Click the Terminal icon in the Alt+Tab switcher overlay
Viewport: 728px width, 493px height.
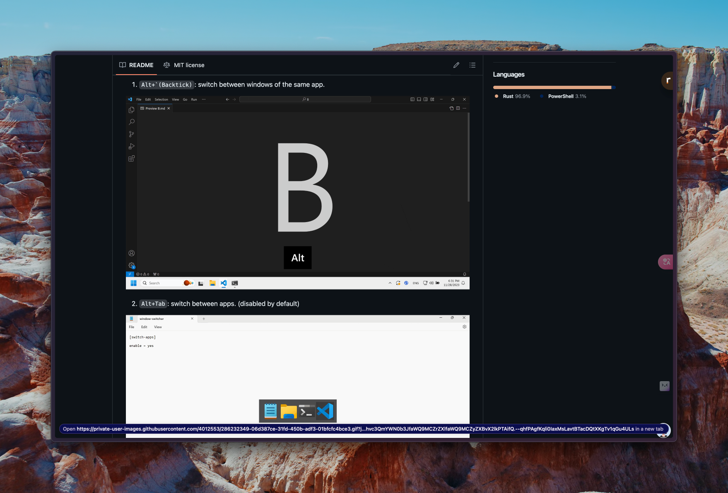(x=306, y=411)
